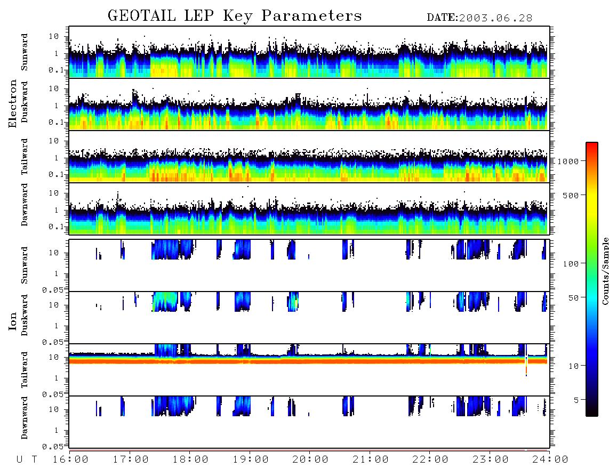Select the date text 'DATE:2003.06.28'
Image resolution: width=609 pixels, height=469 pixels.
(479, 18)
